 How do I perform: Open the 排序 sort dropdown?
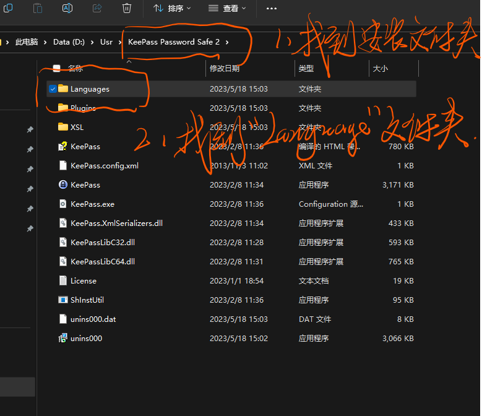172,8
